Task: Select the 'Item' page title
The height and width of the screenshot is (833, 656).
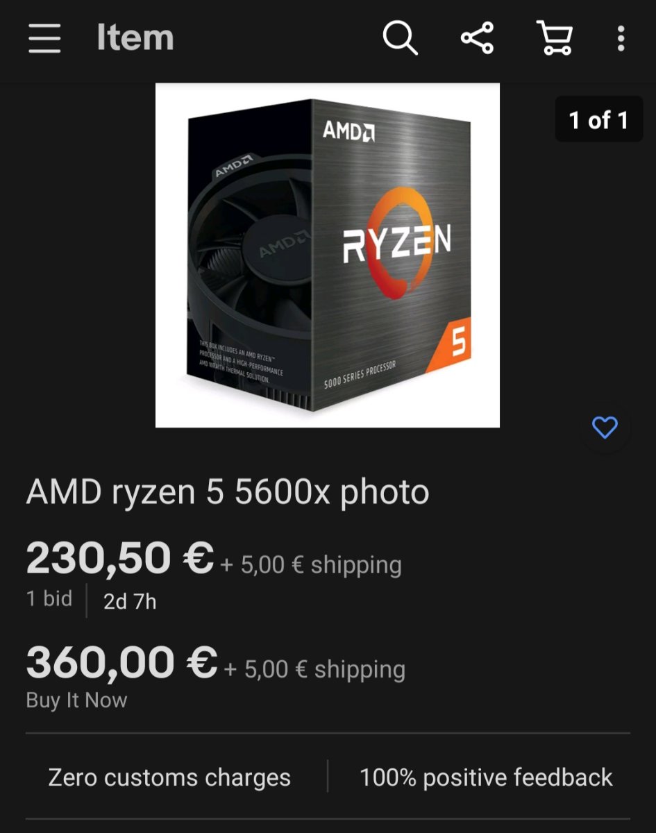Action: pos(135,37)
